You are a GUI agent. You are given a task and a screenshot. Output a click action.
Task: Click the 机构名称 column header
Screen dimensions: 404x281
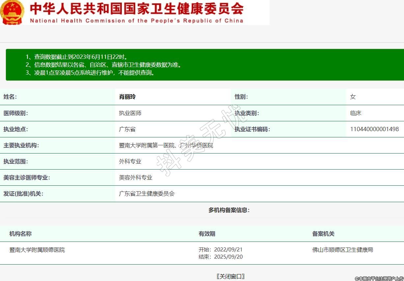[20, 234]
